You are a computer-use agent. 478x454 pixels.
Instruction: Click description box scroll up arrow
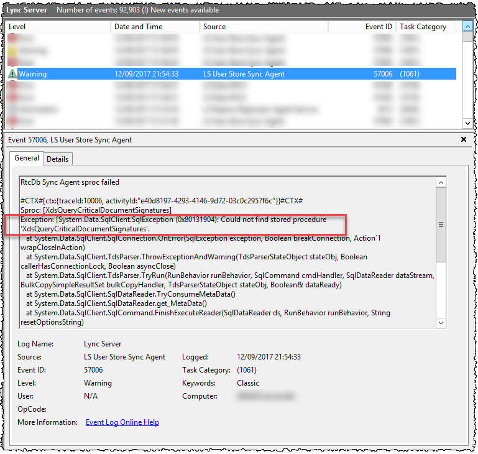coord(441,182)
